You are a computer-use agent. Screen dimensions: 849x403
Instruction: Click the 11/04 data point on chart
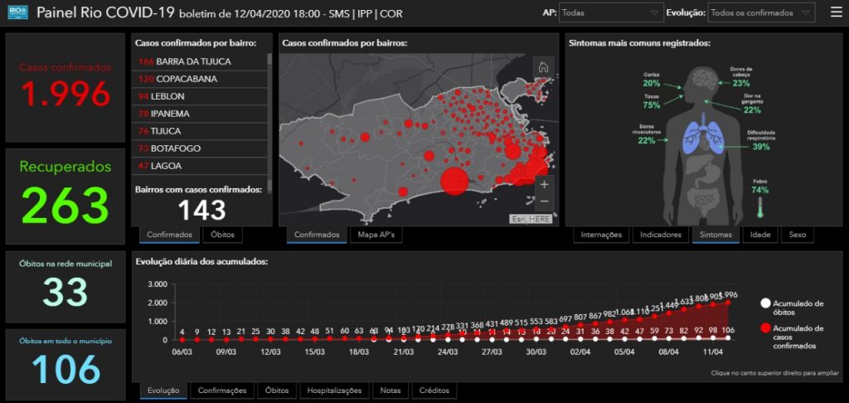coord(713,303)
